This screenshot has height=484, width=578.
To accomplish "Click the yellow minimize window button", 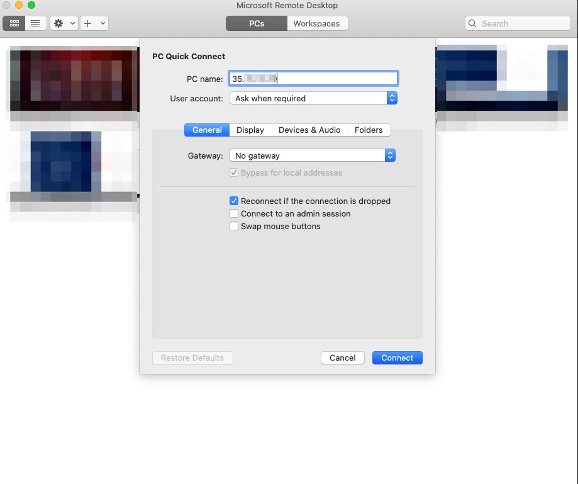I will [19, 5].
